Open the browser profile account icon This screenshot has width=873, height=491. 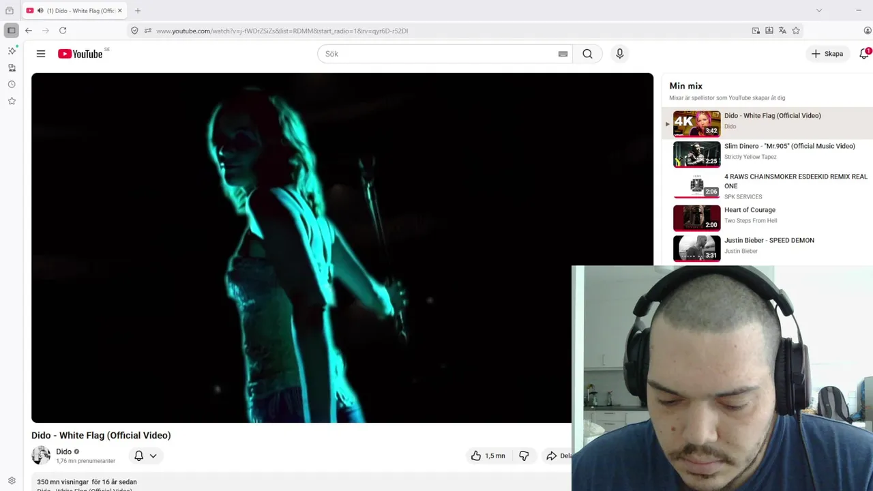coord(868,31)
